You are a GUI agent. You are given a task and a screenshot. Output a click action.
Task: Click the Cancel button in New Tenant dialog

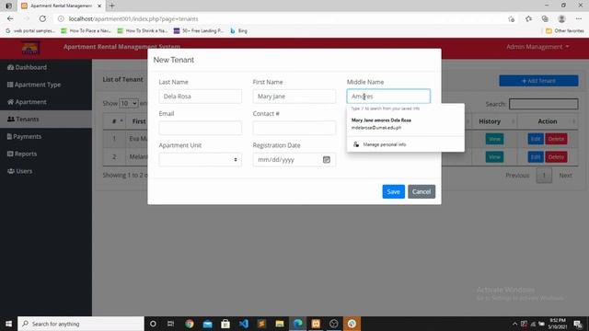422,191
